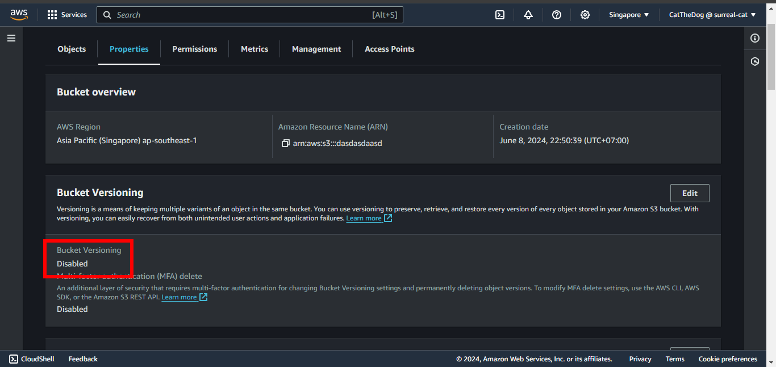776x367 pixels.
Task: Open Learn more link about versioning
Action: click(x=364, y=218)
